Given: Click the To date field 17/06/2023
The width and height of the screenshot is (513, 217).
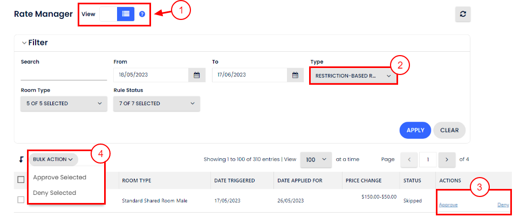Looking at the screenshot, I should [x=249, y=75].
